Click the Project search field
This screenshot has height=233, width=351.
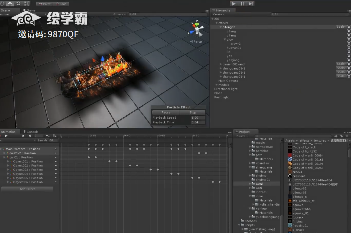tap(293, 136)
